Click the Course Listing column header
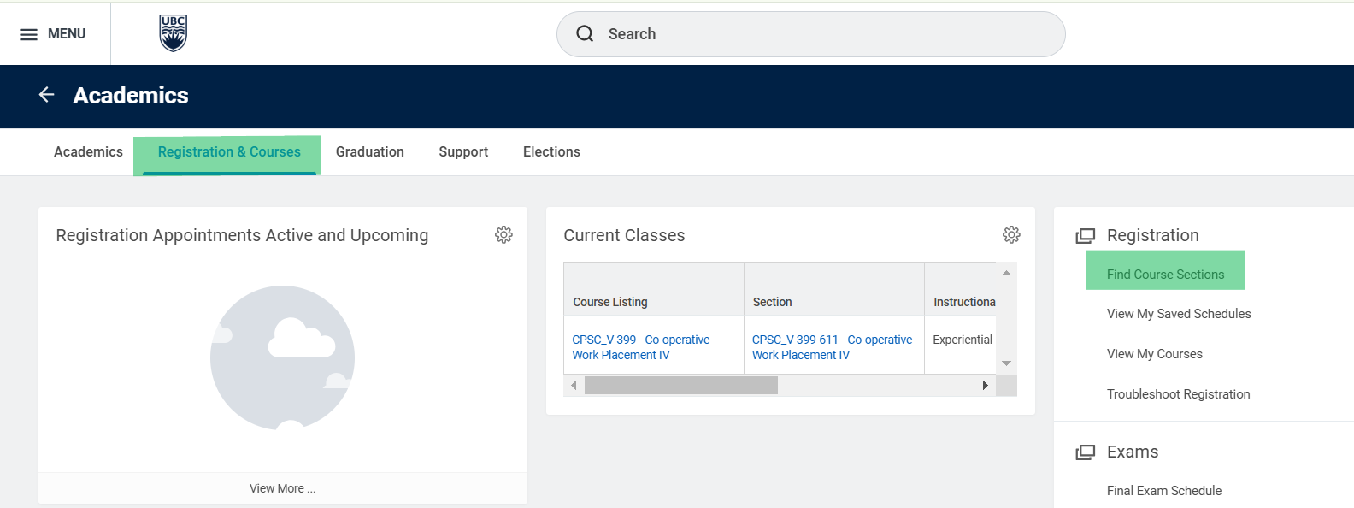The width and height of the screenshot is (1354, 508). point(654,290)
